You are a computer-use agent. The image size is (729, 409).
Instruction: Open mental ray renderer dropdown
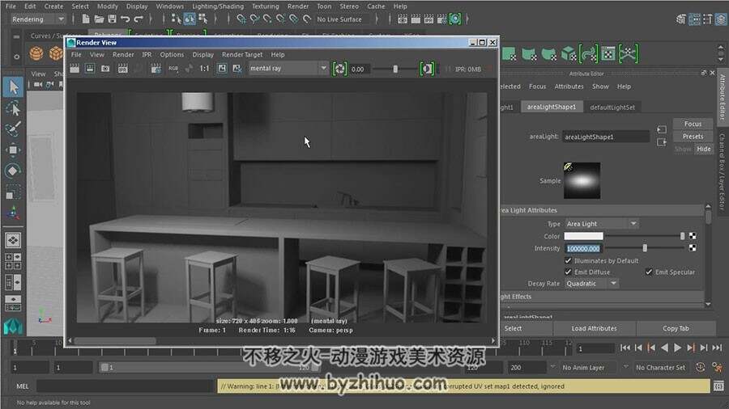pos(288,69)
